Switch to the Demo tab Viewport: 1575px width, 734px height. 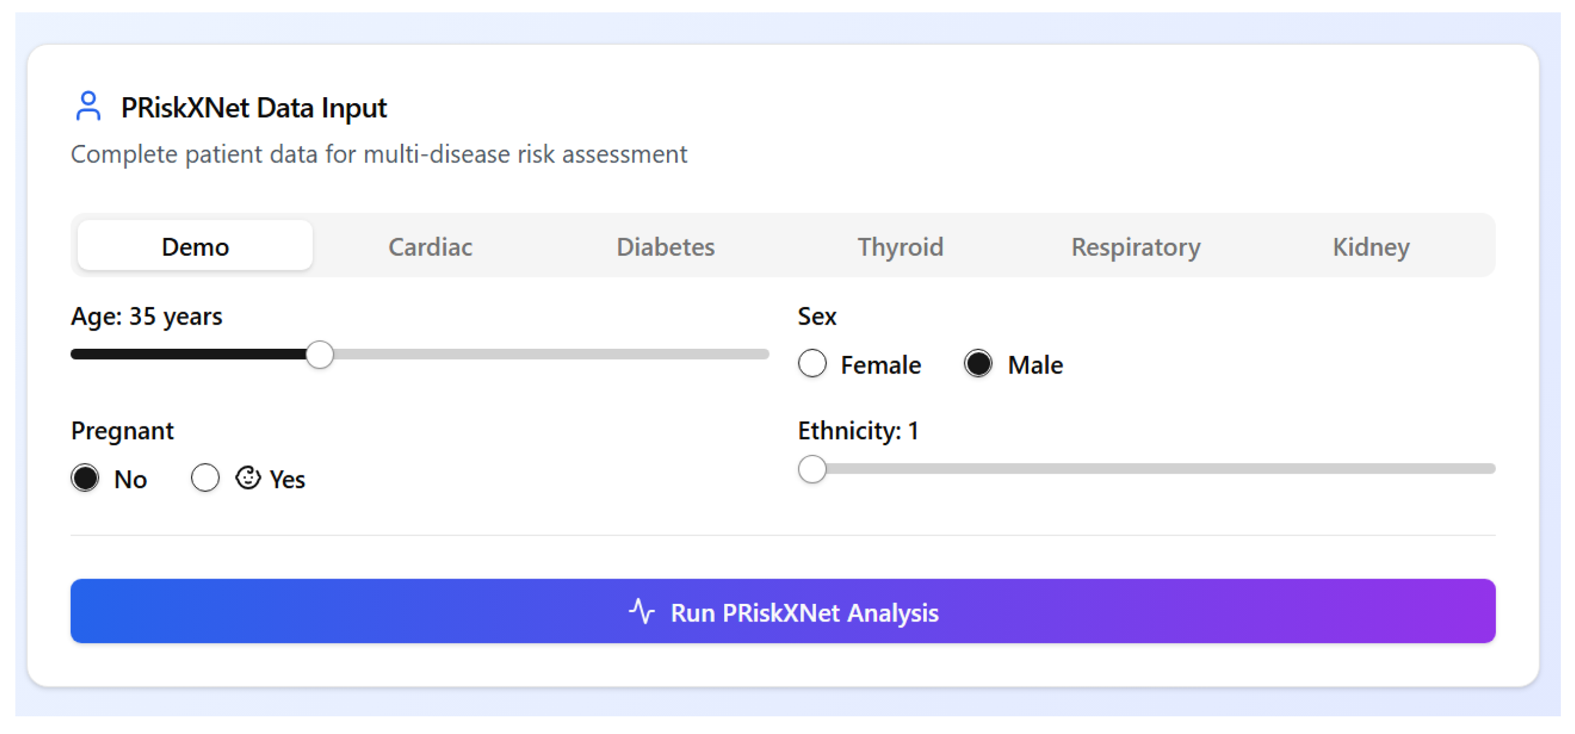195,247
